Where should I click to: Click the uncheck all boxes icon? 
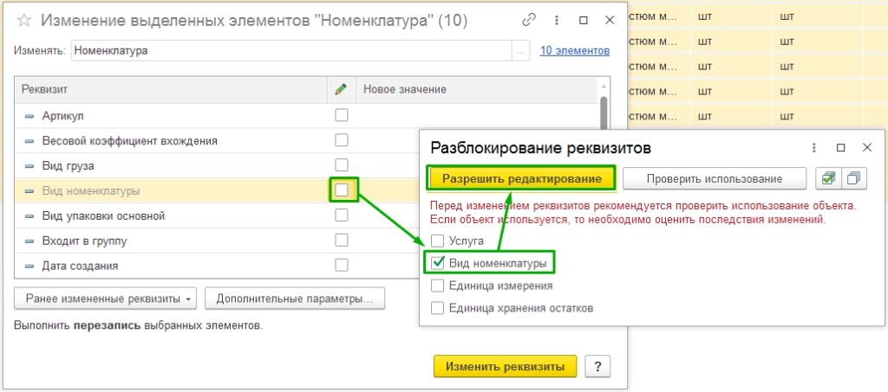click(854, 178)
